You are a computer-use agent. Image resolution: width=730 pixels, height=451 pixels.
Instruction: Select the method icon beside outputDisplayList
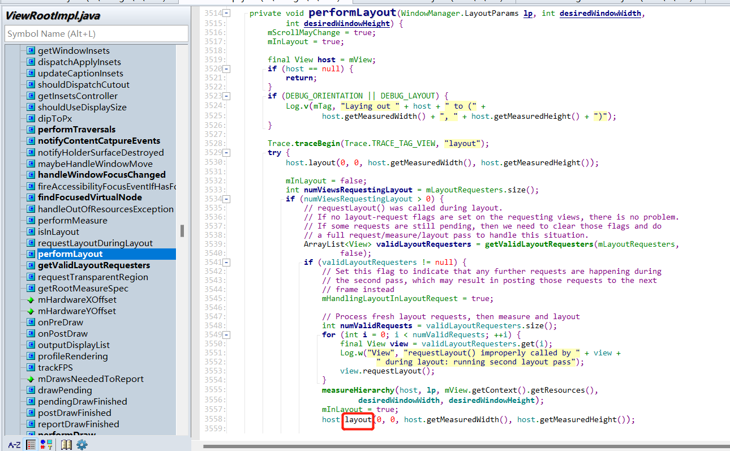coord(31,345)
